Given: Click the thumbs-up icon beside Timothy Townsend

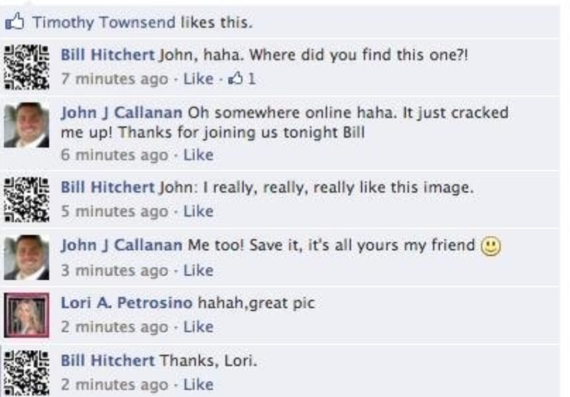Looking at the screenshot, I should 15,22.
